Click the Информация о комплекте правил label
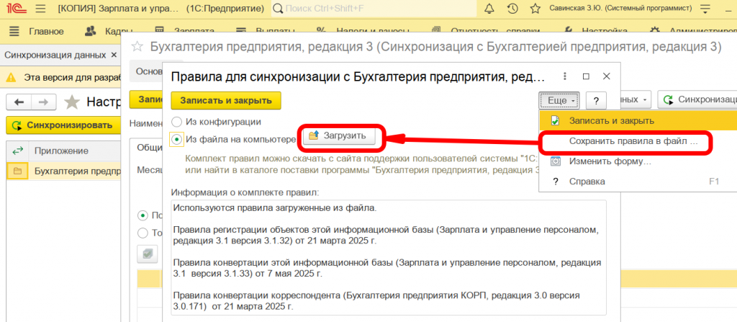 245,192
